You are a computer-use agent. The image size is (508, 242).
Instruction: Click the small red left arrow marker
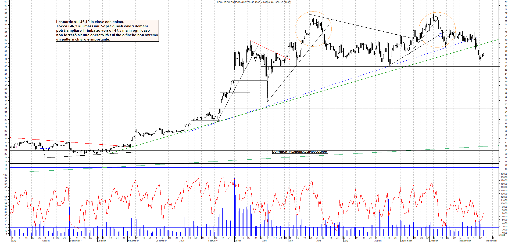(x=17, y=147)
